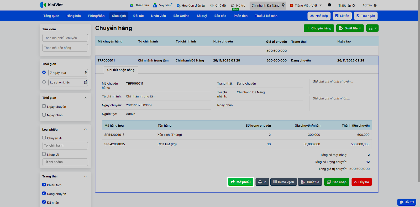This screenshot has width=420, height=207.
Task: Check the Ngày nhận checkbox
Action: [x=44, y=115]
